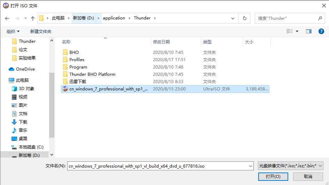Click the 打开(O) button
Screen dimensions: 329x185
point(273,177)
